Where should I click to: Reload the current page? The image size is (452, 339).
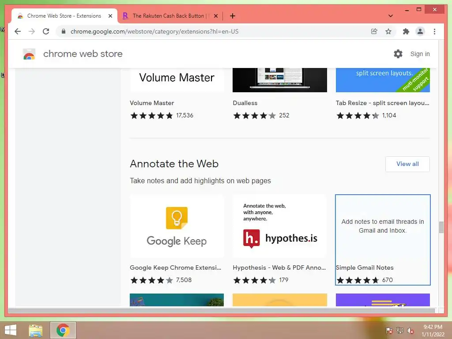click(x=46, y=31)
